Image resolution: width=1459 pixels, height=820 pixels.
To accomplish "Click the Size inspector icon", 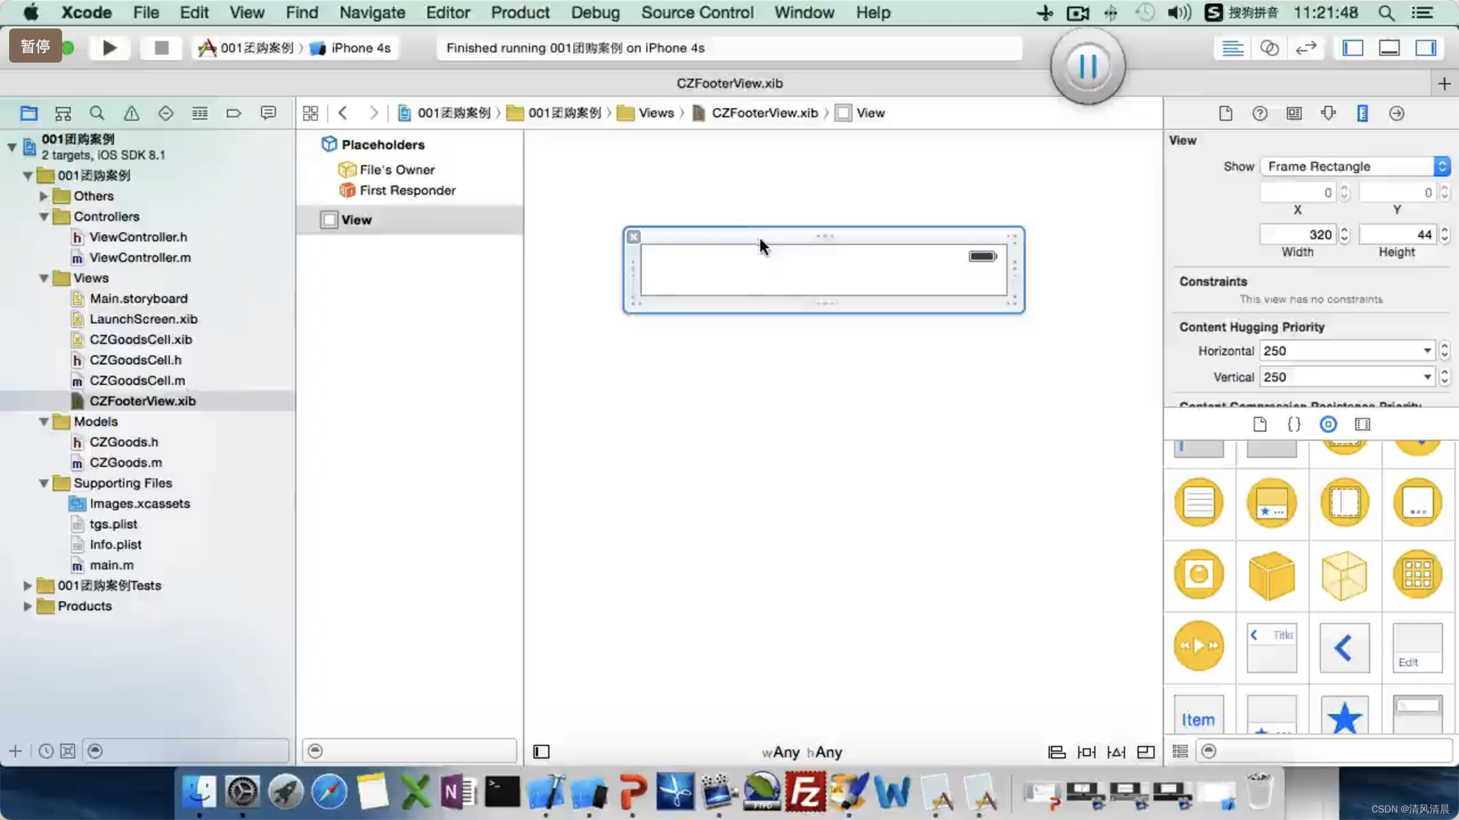I will point(1362,113).
